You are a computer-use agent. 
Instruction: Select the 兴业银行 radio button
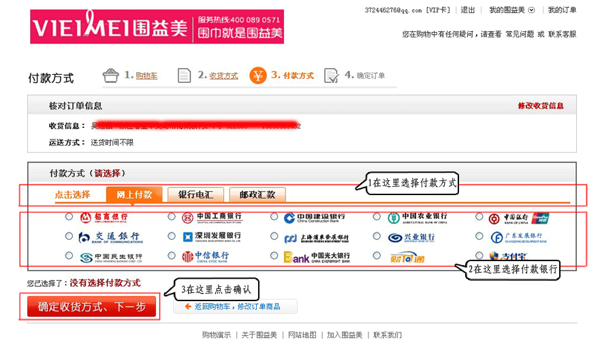click(x=377, y=236)
